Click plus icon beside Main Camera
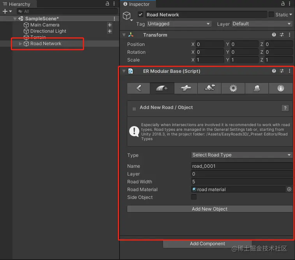 pyautogui.click(x=110, y=25)
